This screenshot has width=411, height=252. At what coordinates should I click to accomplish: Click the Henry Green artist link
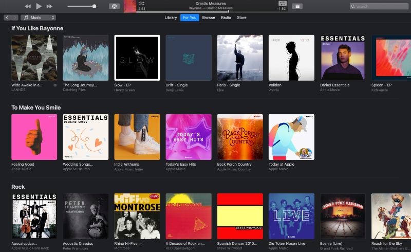[124, 90]
